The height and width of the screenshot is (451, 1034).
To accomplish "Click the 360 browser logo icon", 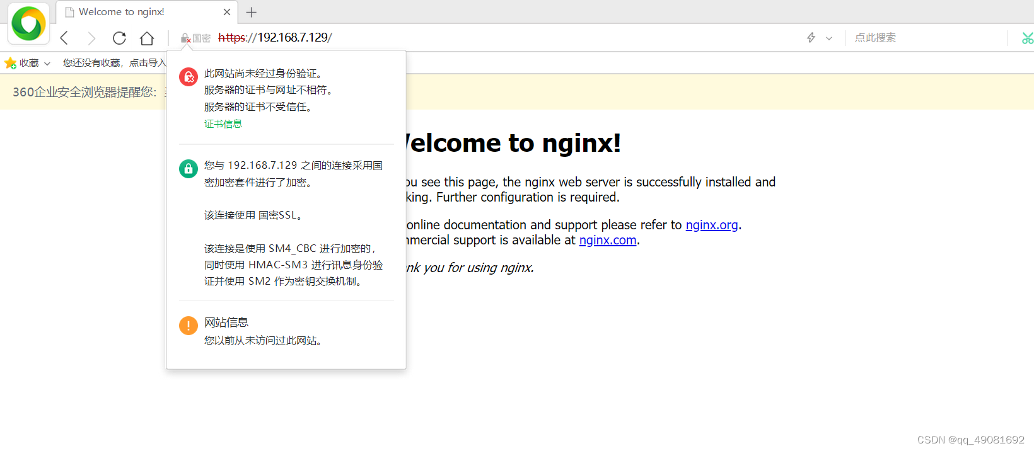I will [29, 23].
